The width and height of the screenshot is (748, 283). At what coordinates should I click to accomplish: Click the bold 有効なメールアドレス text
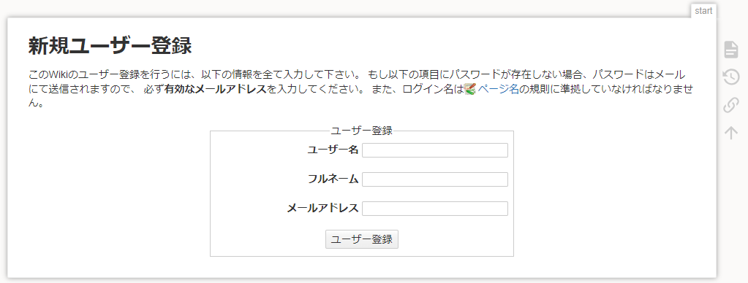215,89
